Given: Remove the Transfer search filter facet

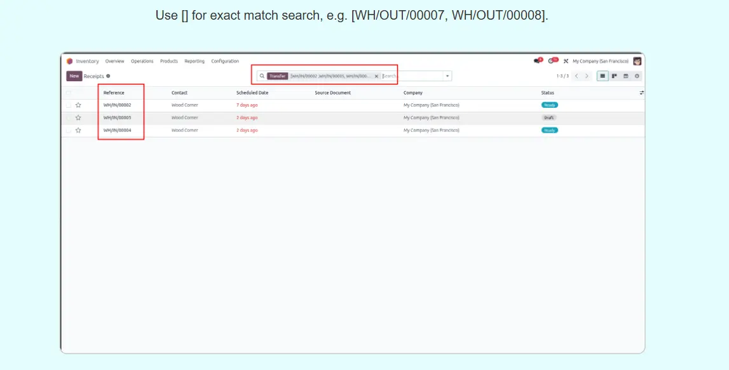Looking at the screenshot, I should click(x=376, y=76).
